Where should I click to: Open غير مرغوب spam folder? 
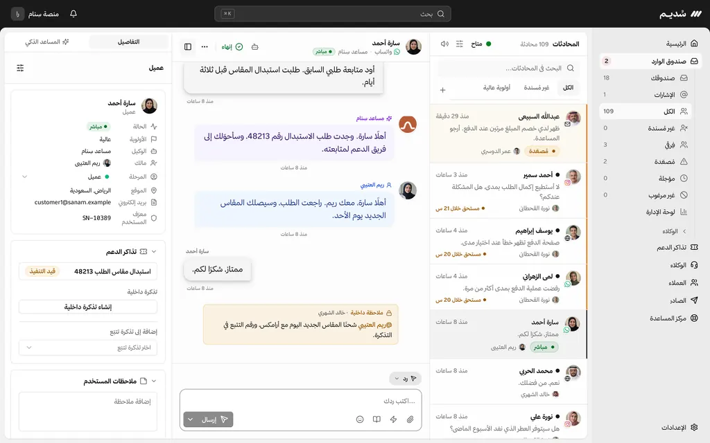click(x=646, y=195)
